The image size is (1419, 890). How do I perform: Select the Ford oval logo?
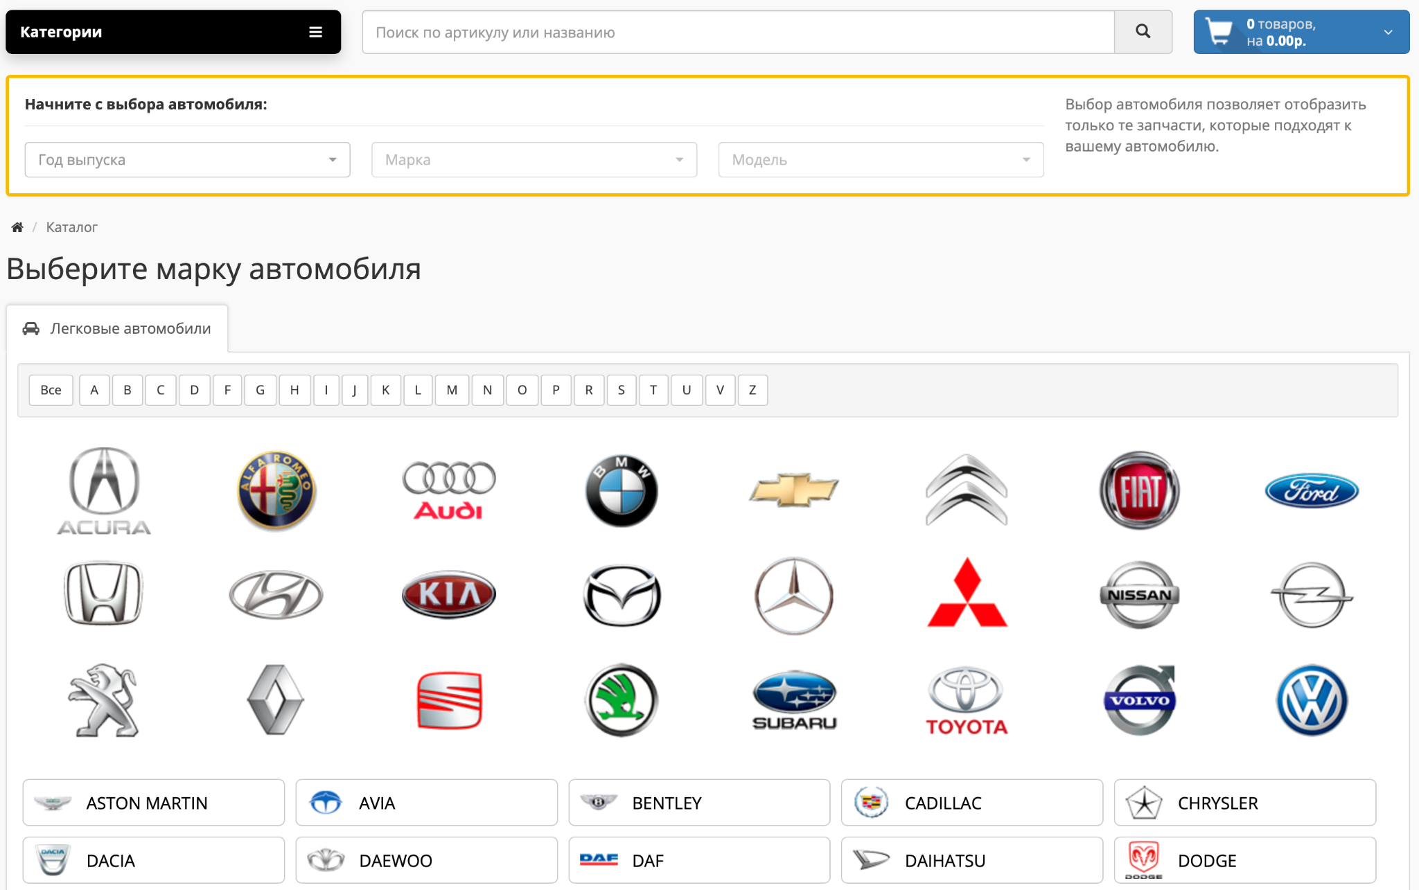[1312, 490]
